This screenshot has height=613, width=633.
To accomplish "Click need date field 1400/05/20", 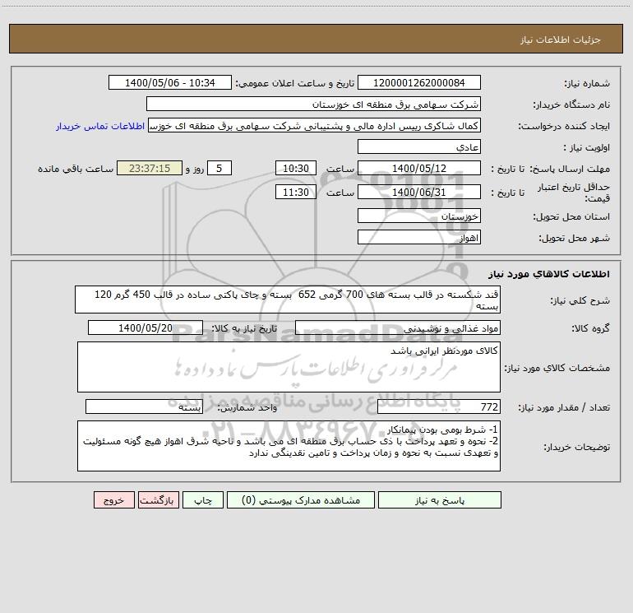I will (146, 327).
